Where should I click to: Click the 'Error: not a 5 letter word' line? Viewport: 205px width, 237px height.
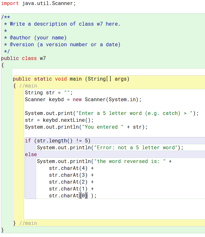(x=110, y=147)
